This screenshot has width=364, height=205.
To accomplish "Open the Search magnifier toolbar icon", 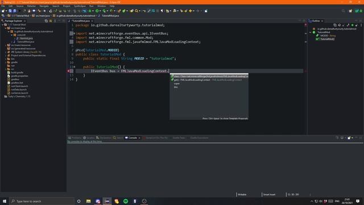I will pos(136,11).
